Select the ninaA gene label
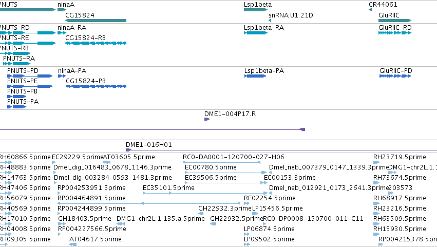This screenshot has height=247, width=437. click(66, 5)
